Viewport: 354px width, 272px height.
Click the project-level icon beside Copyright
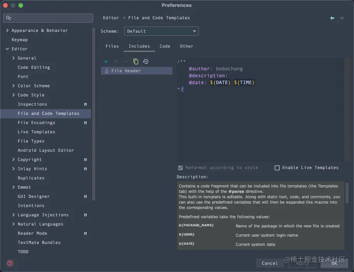point(85,160)
